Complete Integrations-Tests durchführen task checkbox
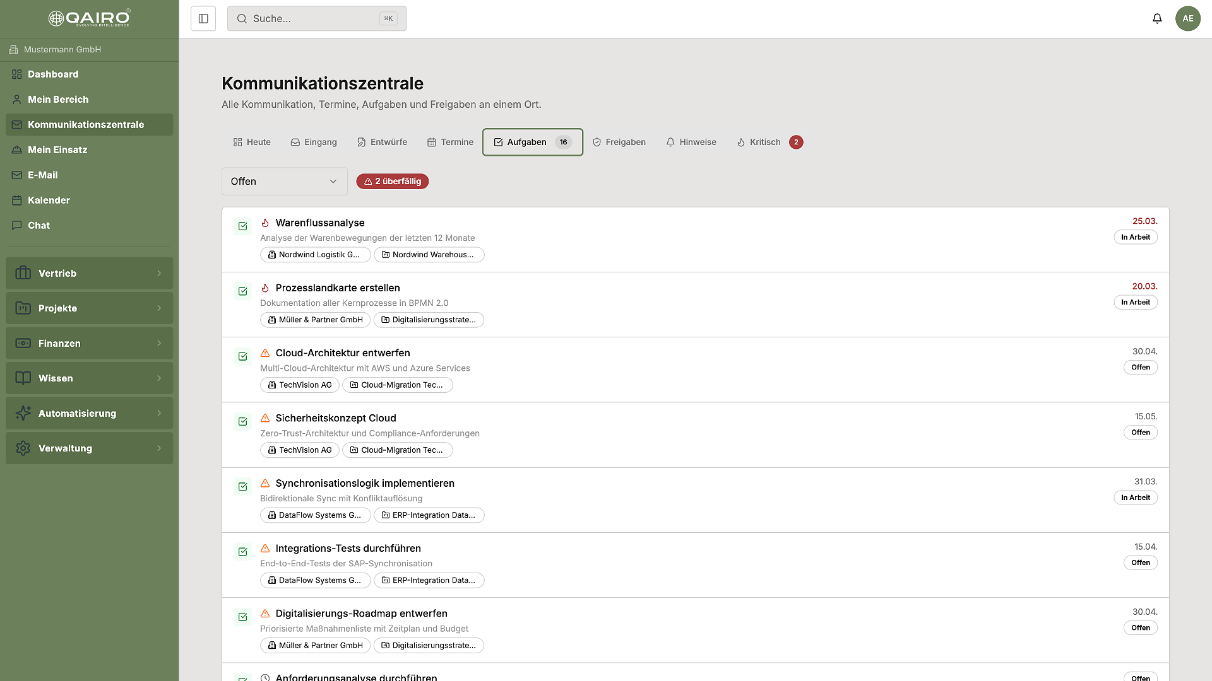 point(242,552)
